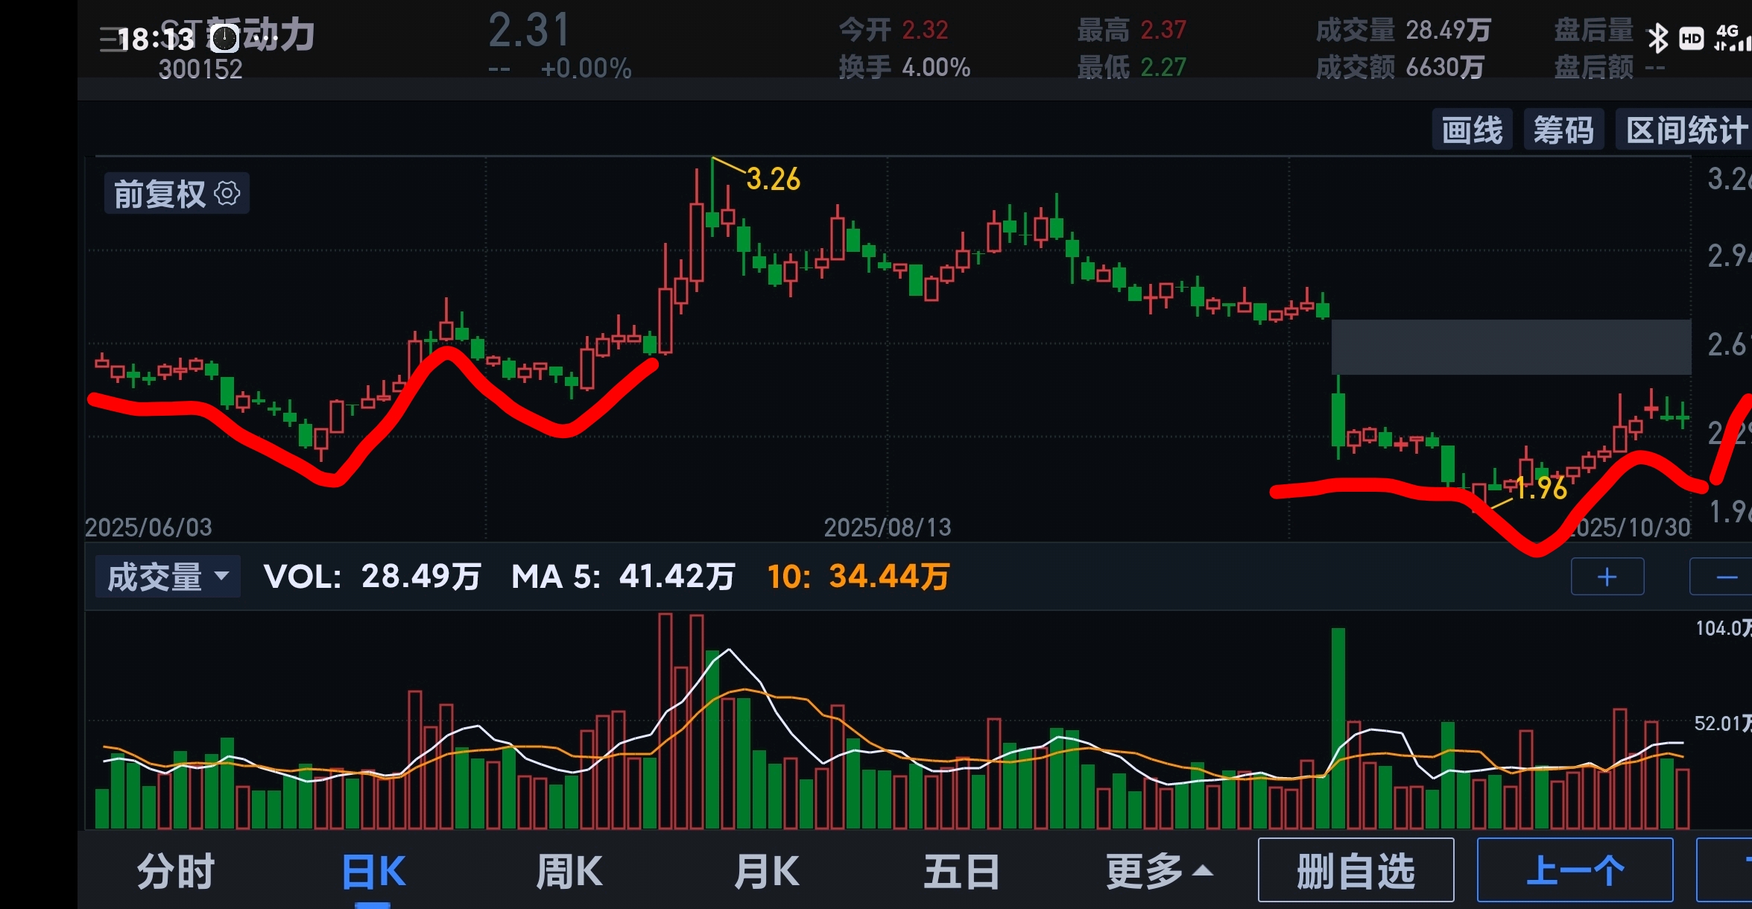
Task: Zoom in chart with plus button
Action: [x=1607, y=577]
